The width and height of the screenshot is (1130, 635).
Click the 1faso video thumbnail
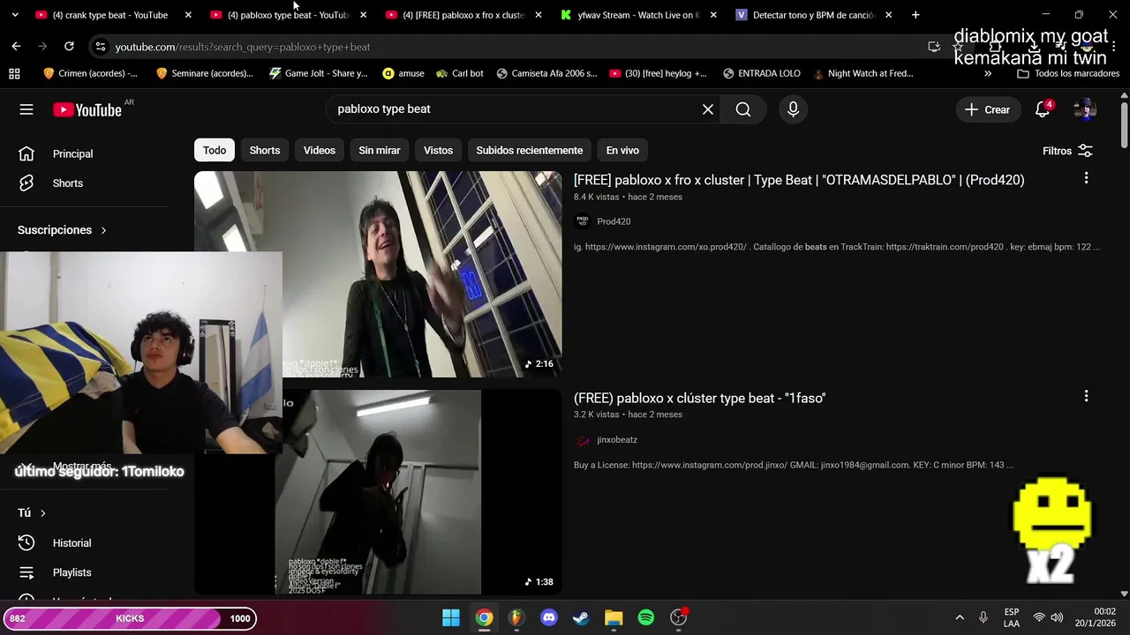tap(378, 491)
